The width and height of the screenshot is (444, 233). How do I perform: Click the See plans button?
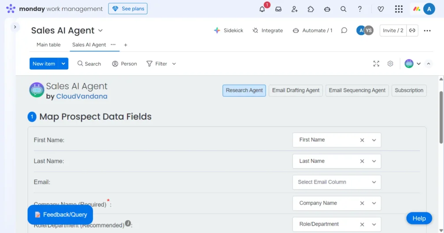coord(128,9)
